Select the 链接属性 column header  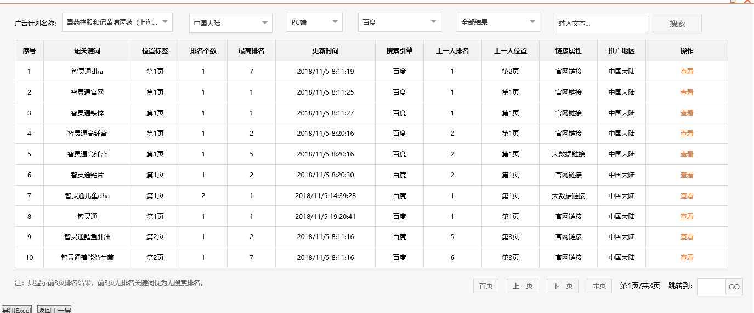point(569,51)
